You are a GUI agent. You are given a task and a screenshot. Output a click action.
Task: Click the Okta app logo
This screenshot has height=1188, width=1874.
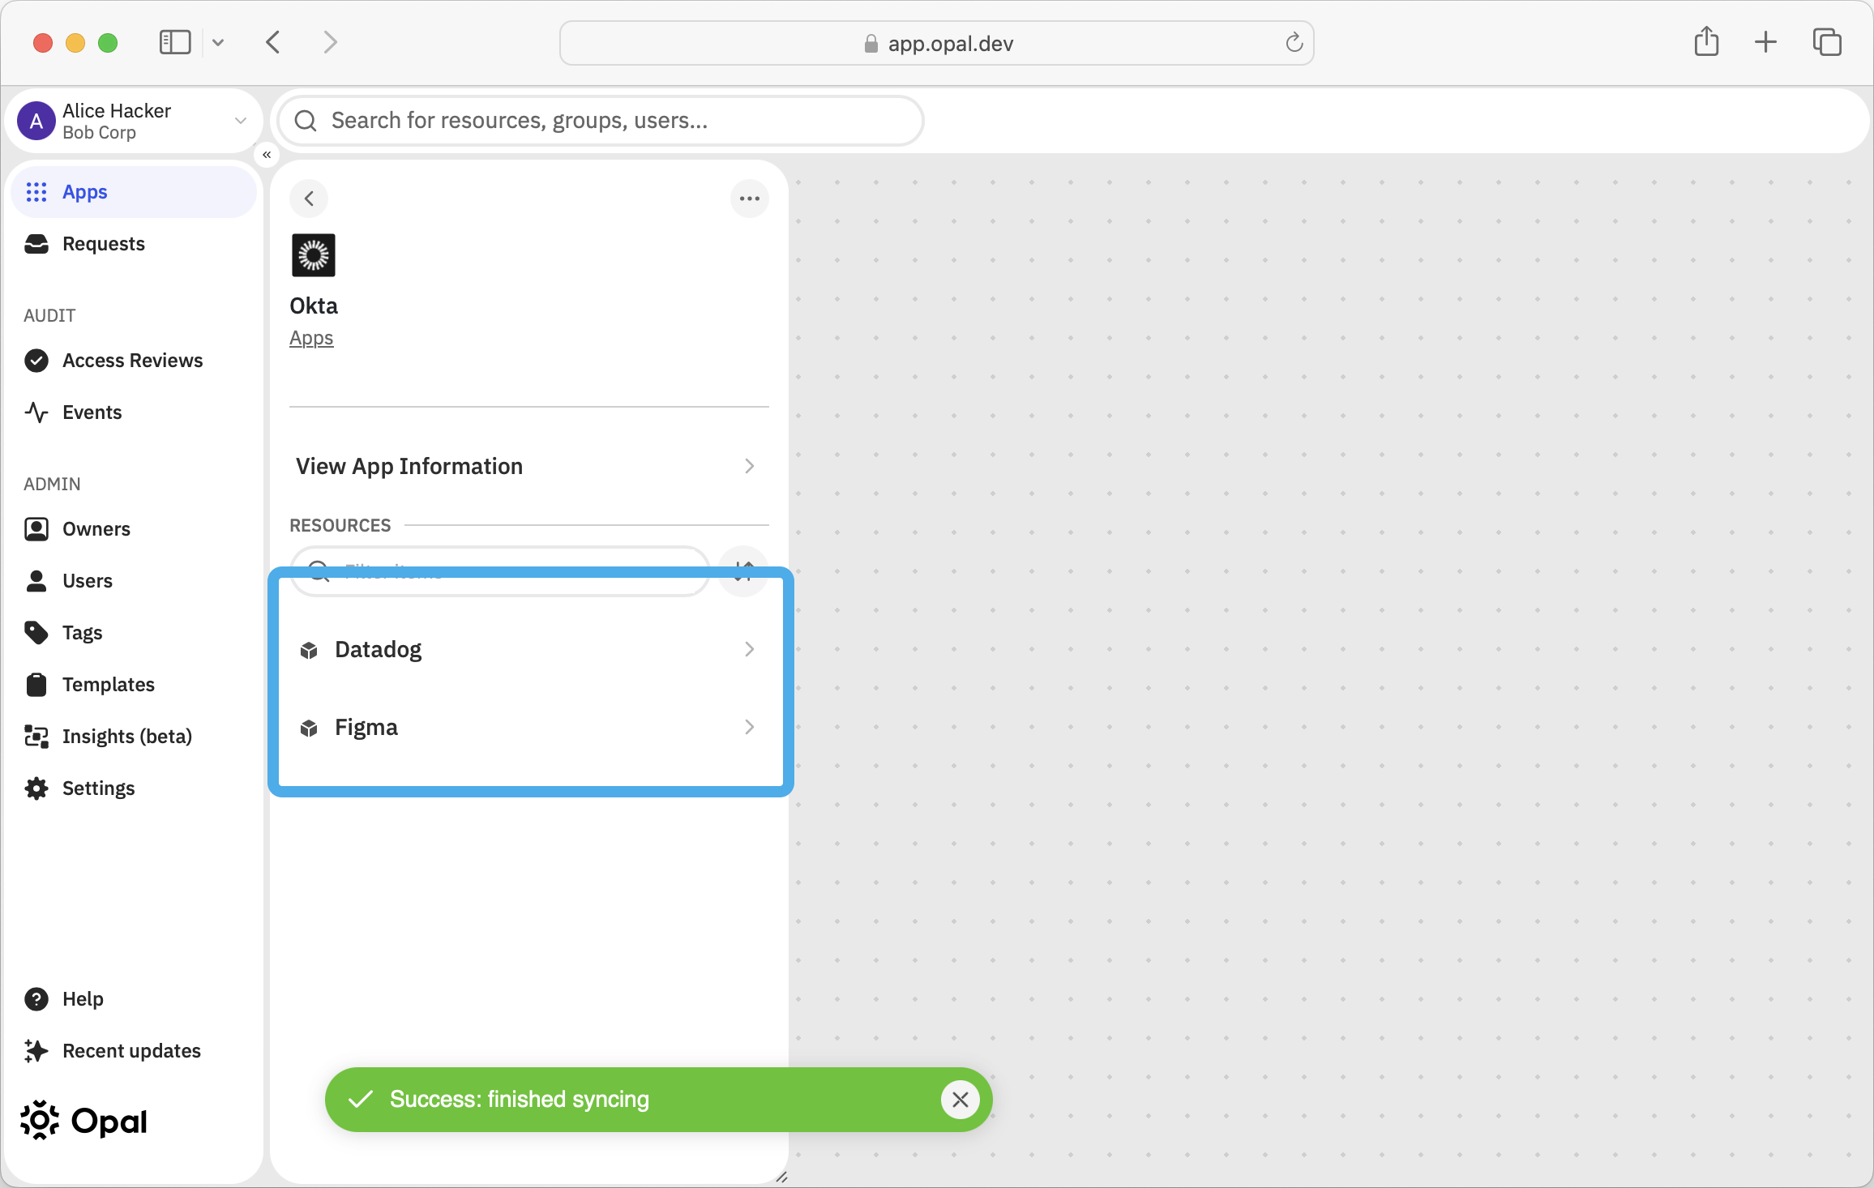(314, 255)
